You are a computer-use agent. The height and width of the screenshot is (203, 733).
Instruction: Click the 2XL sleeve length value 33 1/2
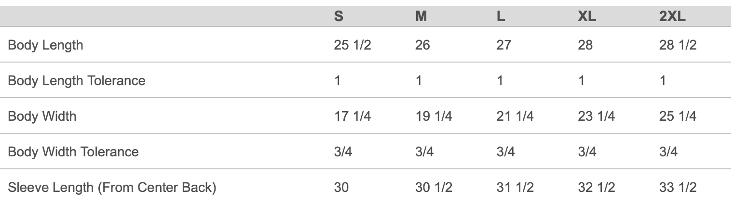pos(678,187)
